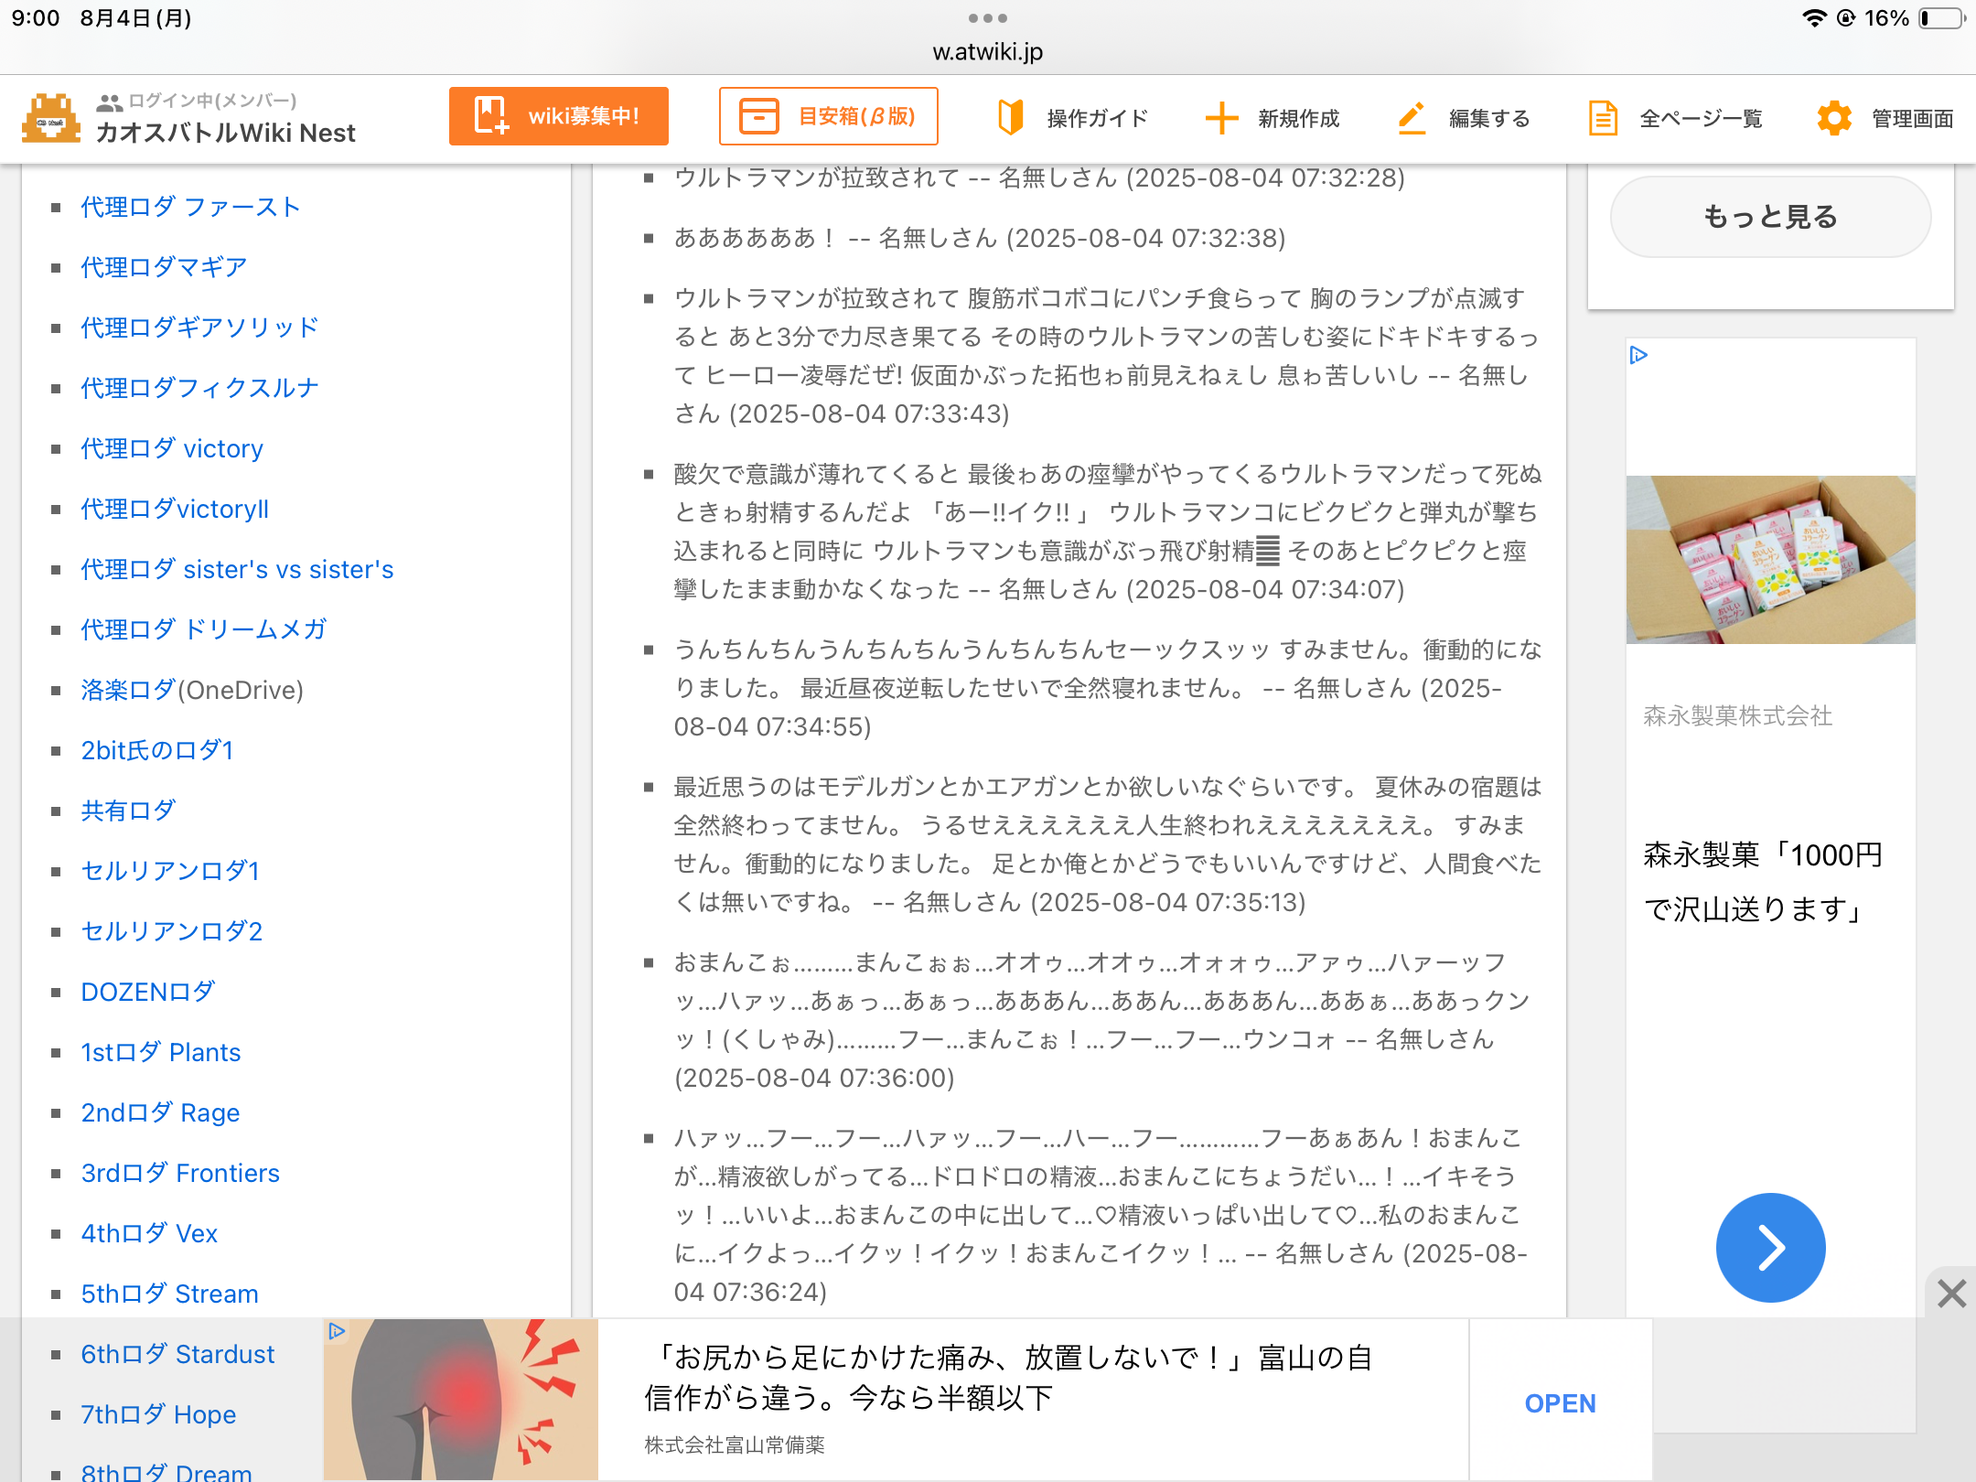Tap the AdChoices icon on the Morinaga ad
The image size is (1976, 1482).
click(x=1638, y=355)
